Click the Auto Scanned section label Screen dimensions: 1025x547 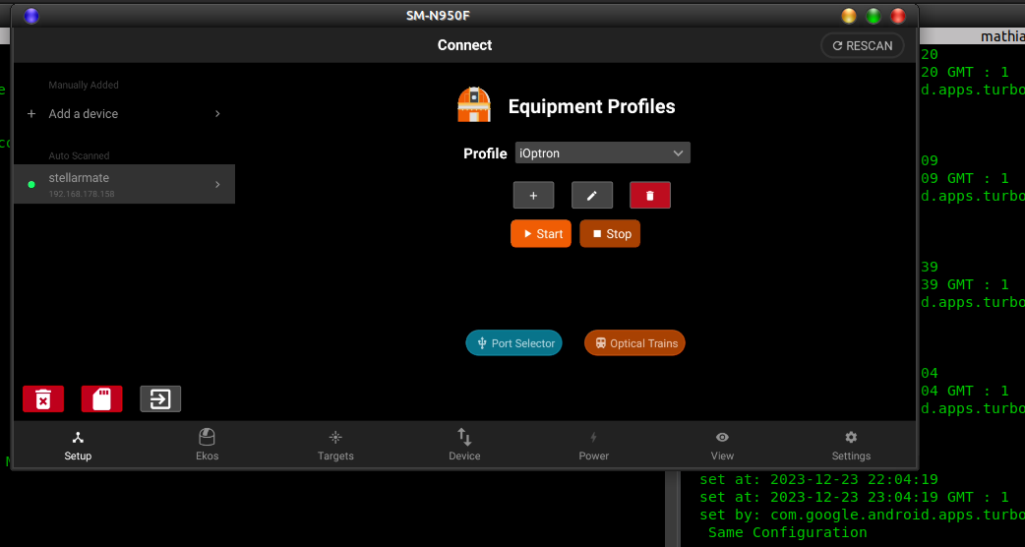coord(79,155)
